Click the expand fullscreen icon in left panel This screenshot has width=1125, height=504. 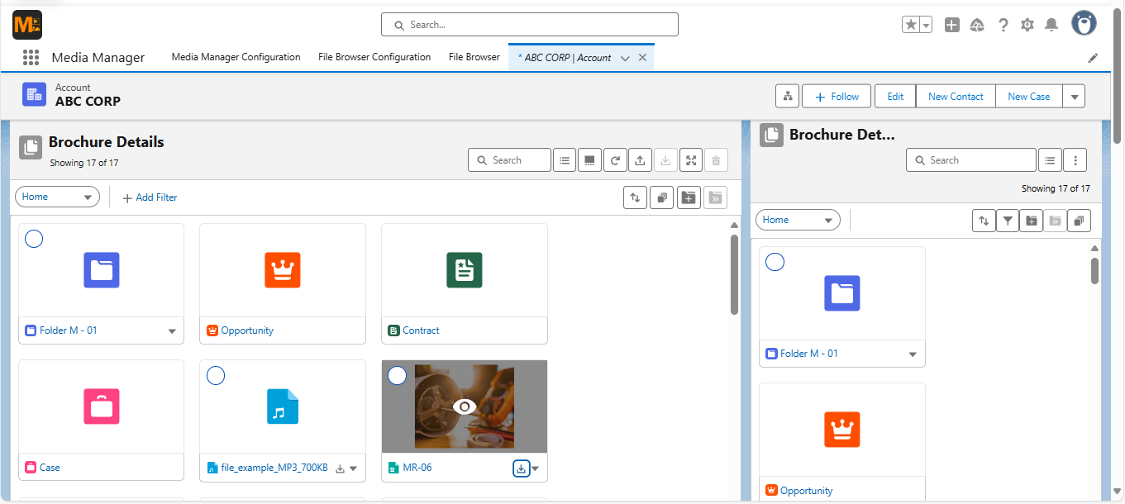[691, 160]
